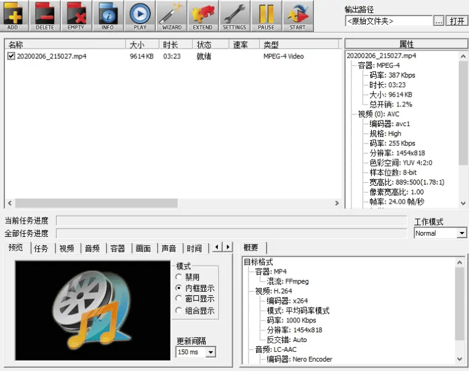469x371 pixels.
Task: Select the 组合显示 radio button
Action: click(x=178, y=311)
